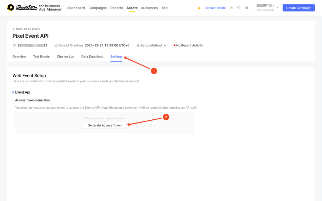Viewport: 322px width, 201px height.
Task: Open the Change Log tab
Action: (65, 57)
